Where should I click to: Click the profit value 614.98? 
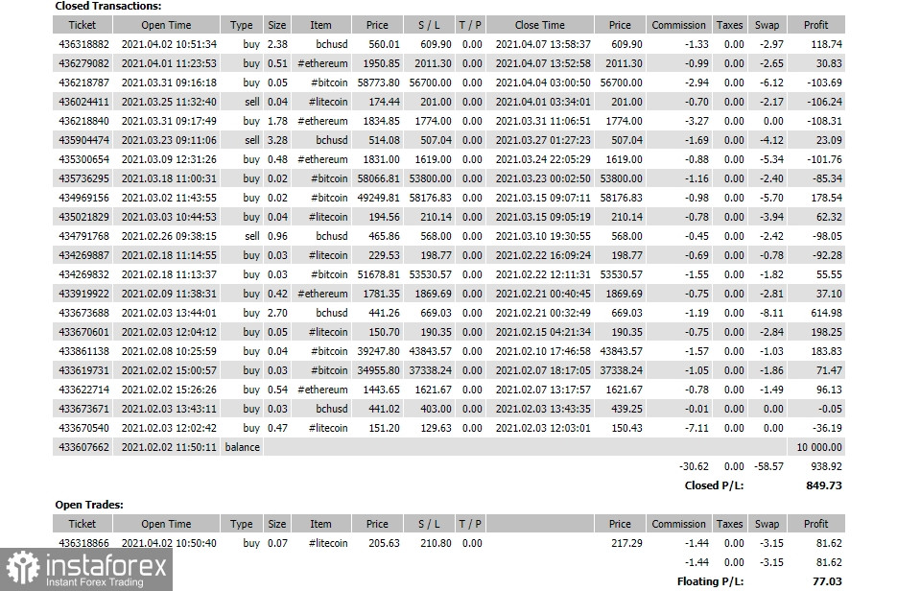click(827, 313)
